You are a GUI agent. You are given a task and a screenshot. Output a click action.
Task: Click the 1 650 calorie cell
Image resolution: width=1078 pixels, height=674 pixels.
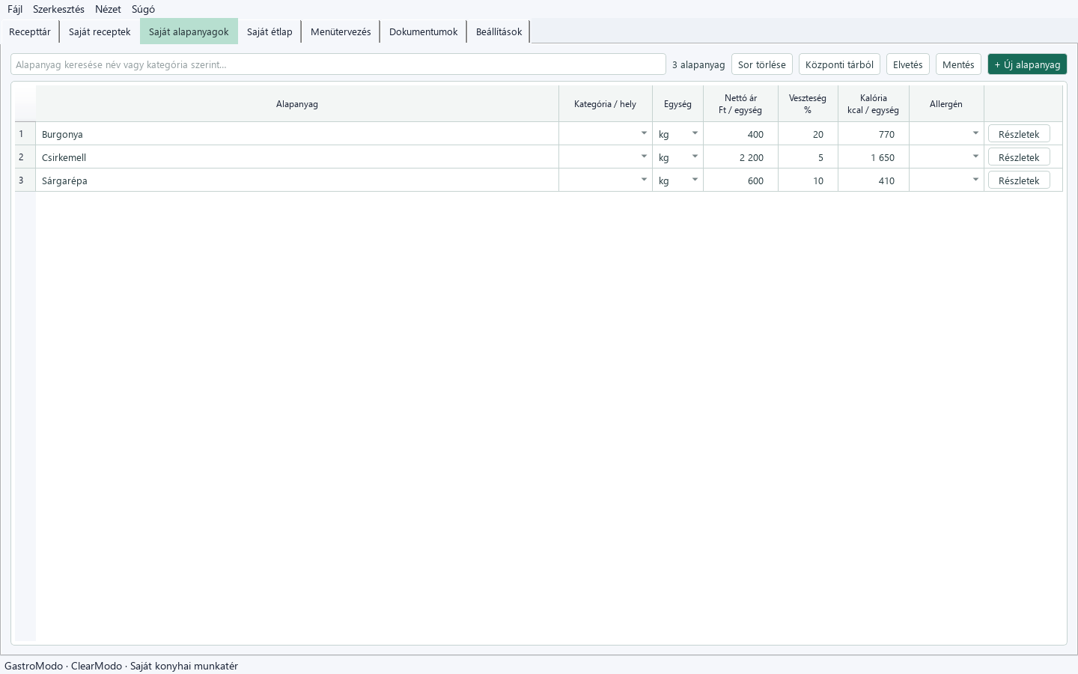pyautogui.click(x=874, y=157)
